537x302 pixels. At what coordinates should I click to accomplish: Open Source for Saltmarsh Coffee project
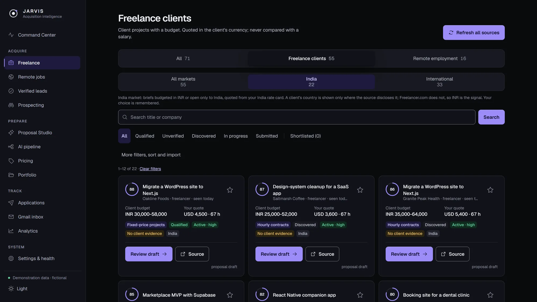click(322, 254)
